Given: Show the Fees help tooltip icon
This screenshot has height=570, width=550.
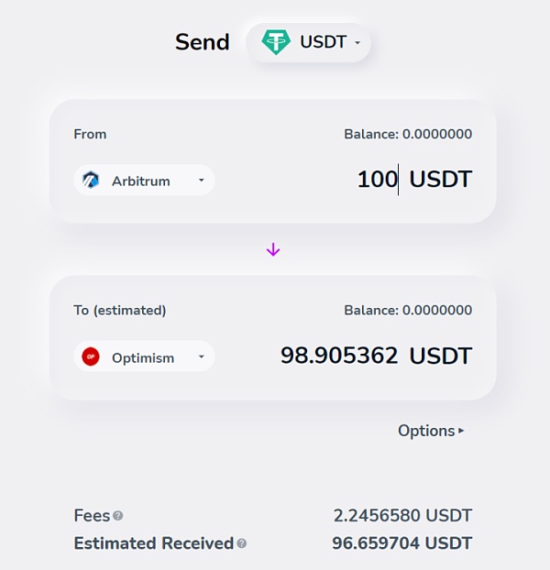Looking at the screenshot, I should [118, 516].
